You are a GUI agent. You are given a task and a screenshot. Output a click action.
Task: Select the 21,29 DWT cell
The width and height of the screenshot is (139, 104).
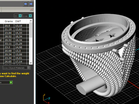(20, 44)
